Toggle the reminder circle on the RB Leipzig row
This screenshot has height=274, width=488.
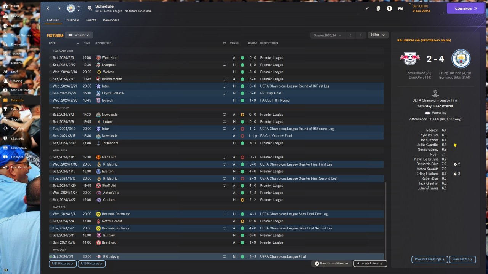51,257
